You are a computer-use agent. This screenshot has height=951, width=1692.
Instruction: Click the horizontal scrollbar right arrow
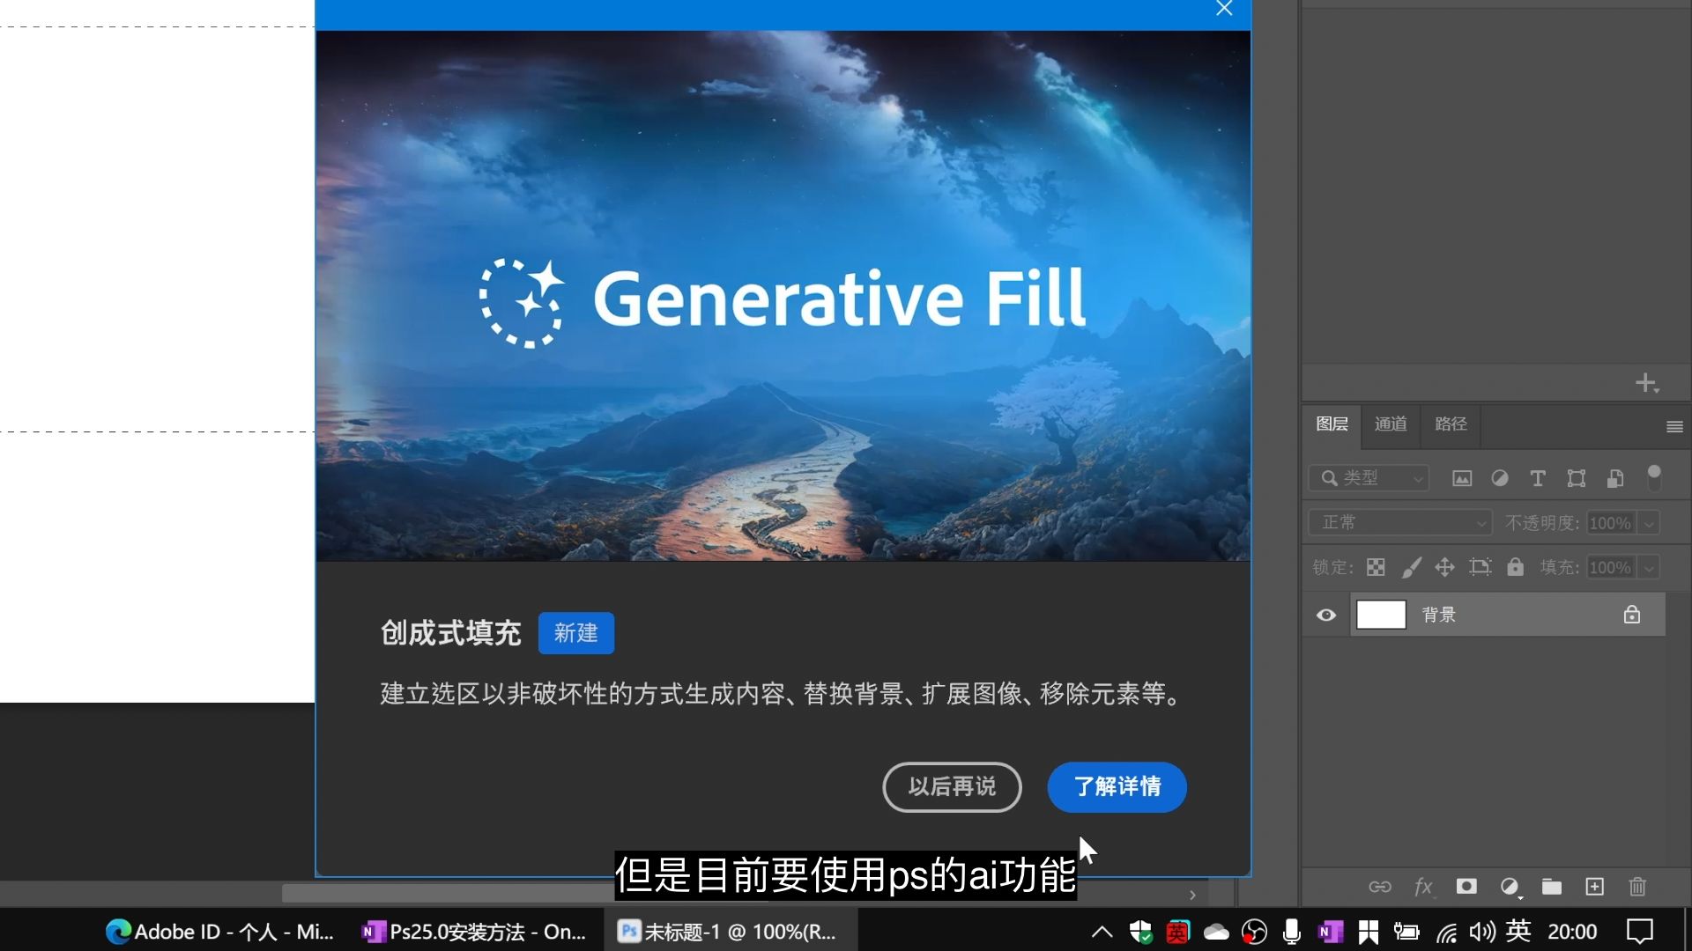pos(1192,895)
